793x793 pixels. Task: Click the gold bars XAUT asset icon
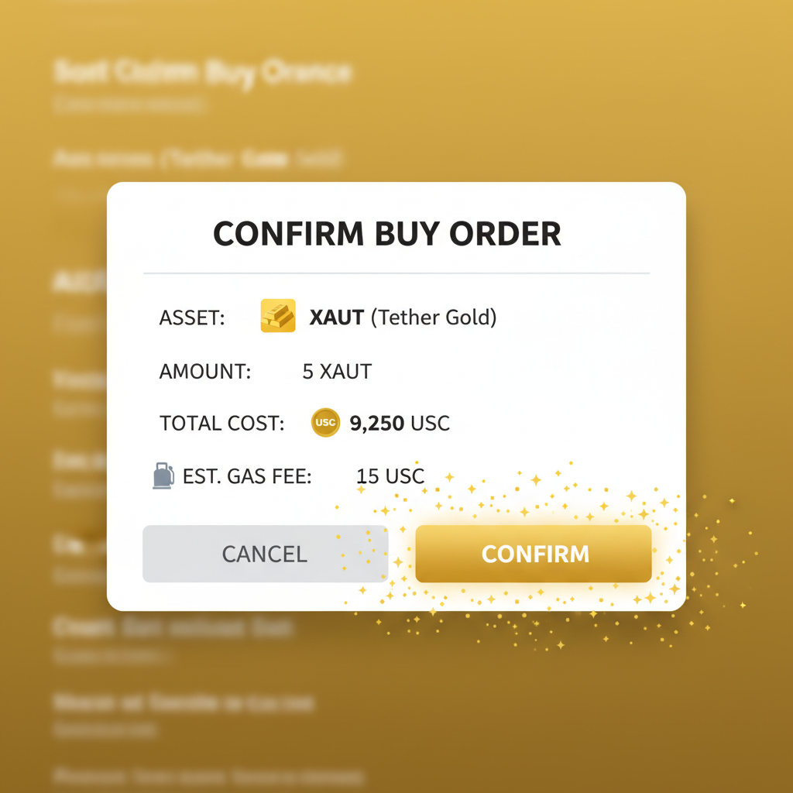[x=278, y=315]
